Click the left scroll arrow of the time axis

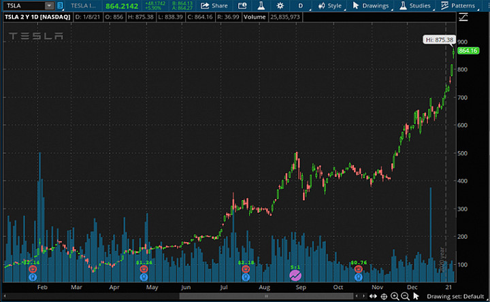point(5,296)
